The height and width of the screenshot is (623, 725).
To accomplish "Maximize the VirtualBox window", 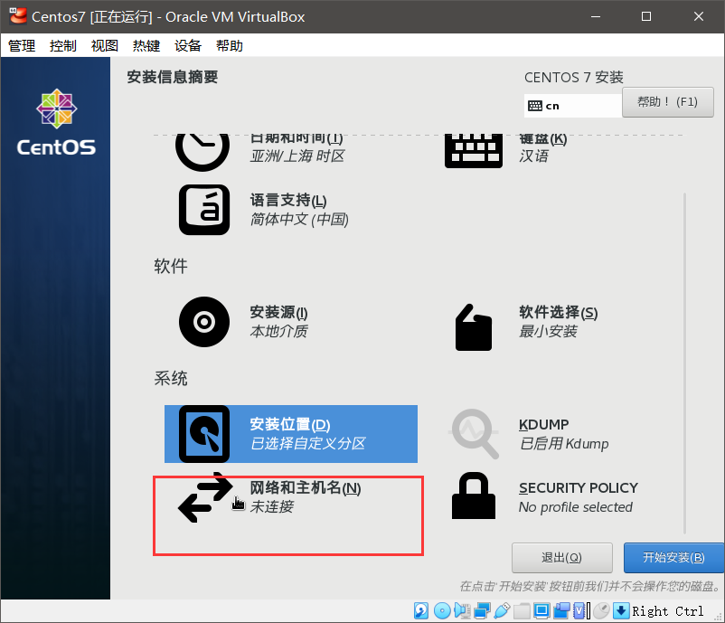I will (x=646, y=16).
